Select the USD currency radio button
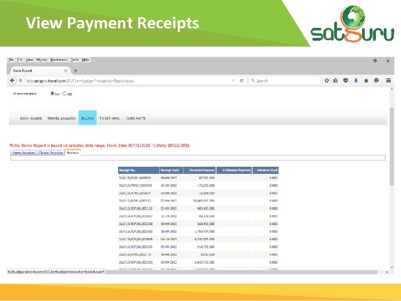Image resolution: width=401 pixels, height=301 pixels. click(65, 94)
